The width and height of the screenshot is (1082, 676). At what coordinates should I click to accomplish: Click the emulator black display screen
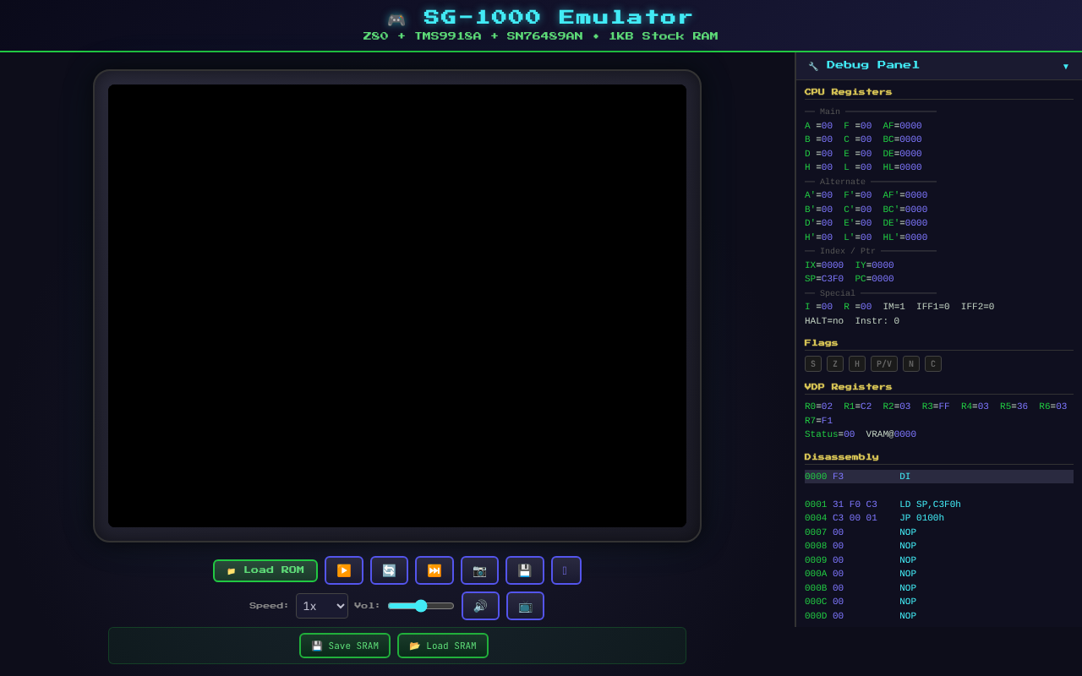coord(397,306)
